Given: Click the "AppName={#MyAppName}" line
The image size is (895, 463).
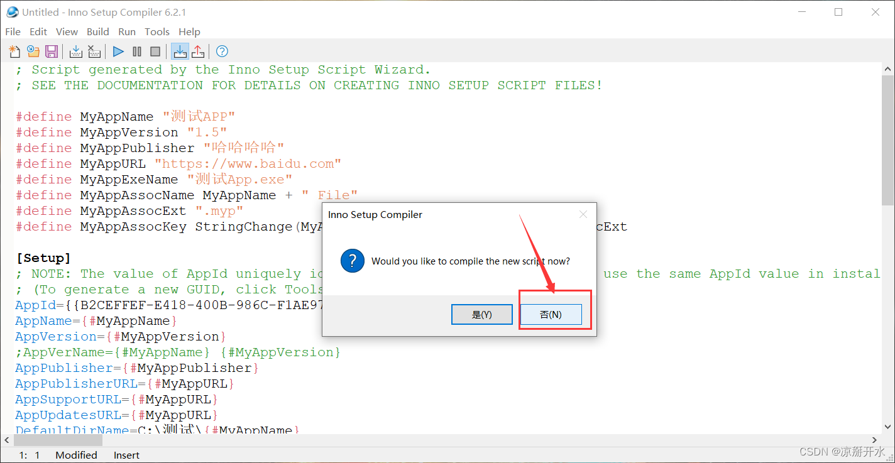Looking at the screenshot, I should coord(96,321).
